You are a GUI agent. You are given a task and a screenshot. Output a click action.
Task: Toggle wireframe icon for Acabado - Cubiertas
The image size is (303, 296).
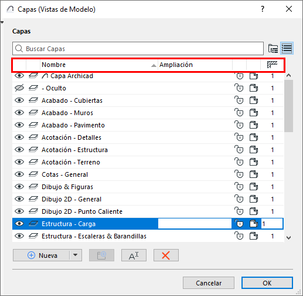click(x=33, y=100)
